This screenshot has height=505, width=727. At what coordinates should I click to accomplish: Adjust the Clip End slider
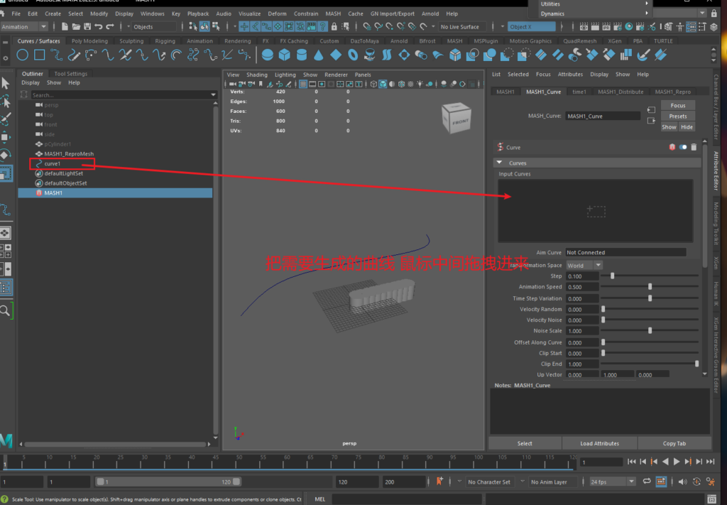pos(696,364)
